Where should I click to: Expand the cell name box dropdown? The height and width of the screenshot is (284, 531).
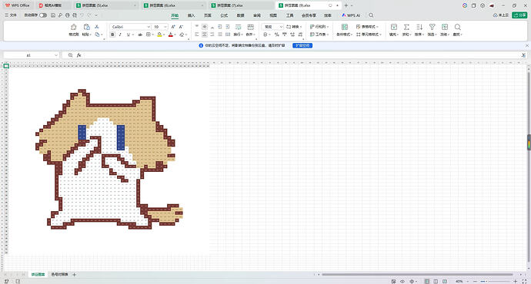[56, 55]
